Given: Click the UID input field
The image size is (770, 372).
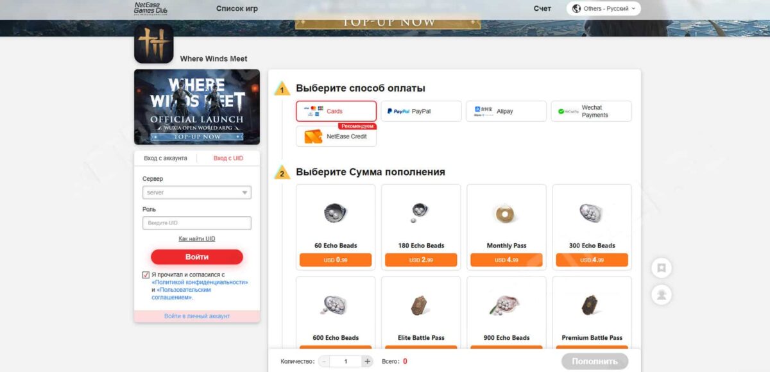Looking at the screenshot, I should [x=196, y=223].
